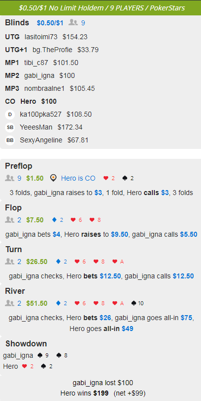Click the BB big blind badge
The image size is (201, 401).
10,140
